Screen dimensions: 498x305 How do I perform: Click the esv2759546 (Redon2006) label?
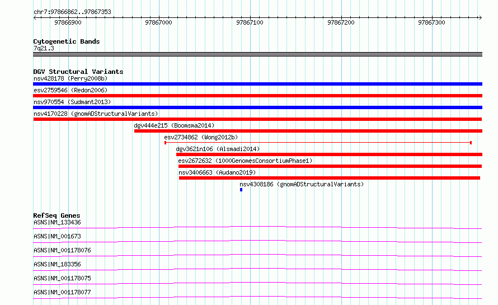click(x=71, y=90)
